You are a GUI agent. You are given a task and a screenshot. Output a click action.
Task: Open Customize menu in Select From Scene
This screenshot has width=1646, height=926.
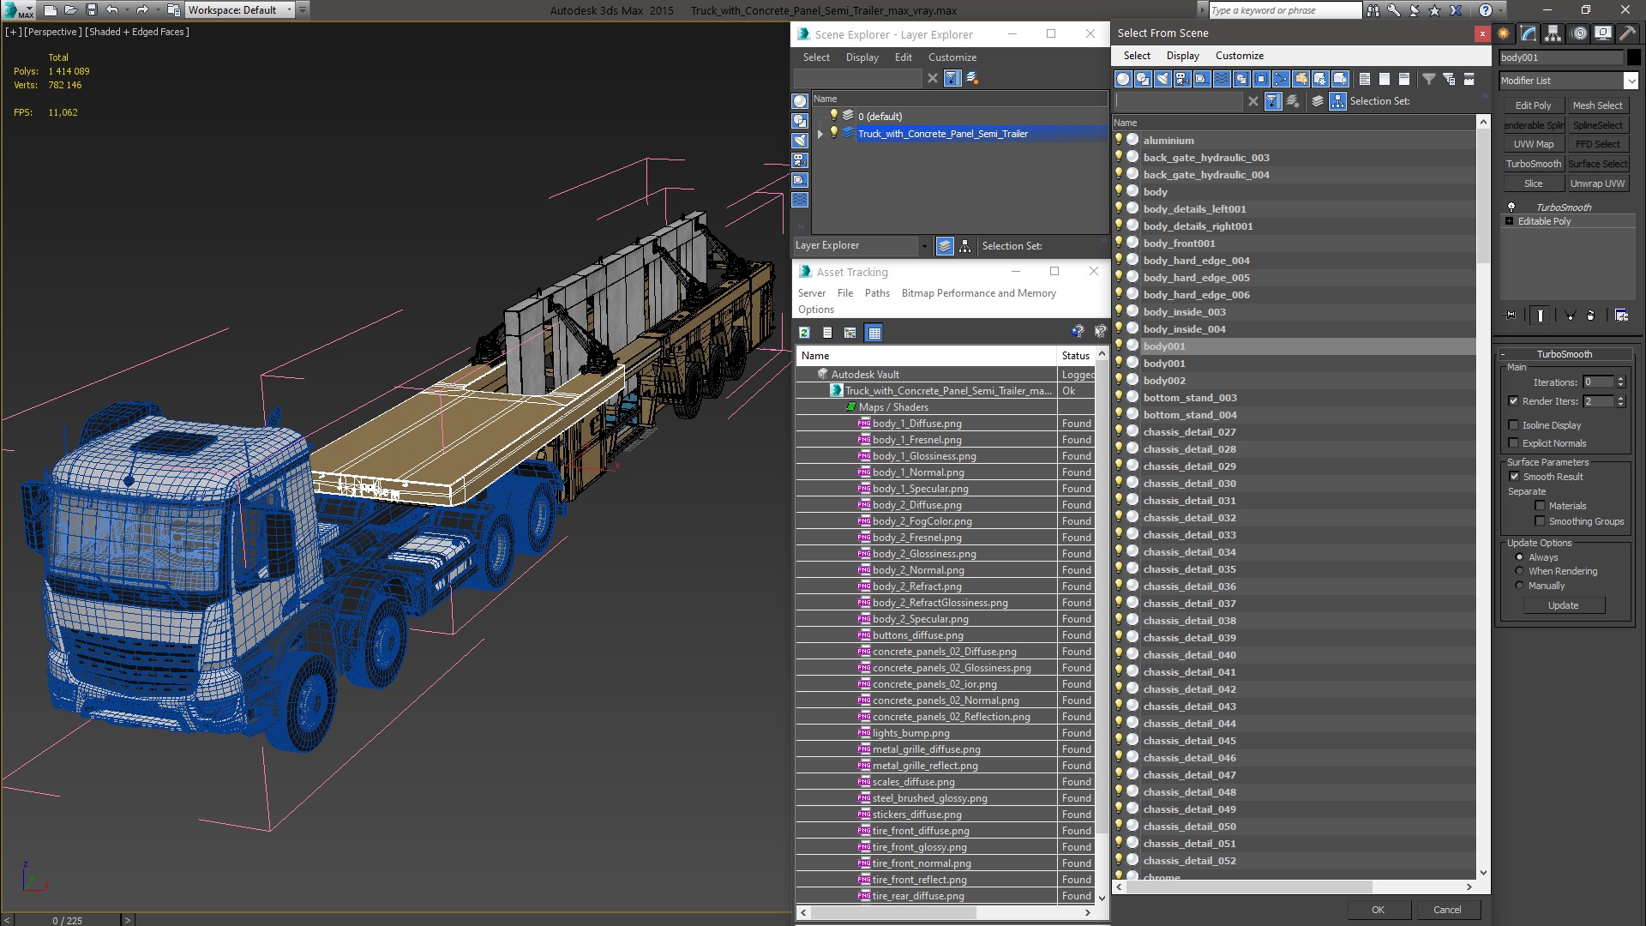(x=1239, y=56)
